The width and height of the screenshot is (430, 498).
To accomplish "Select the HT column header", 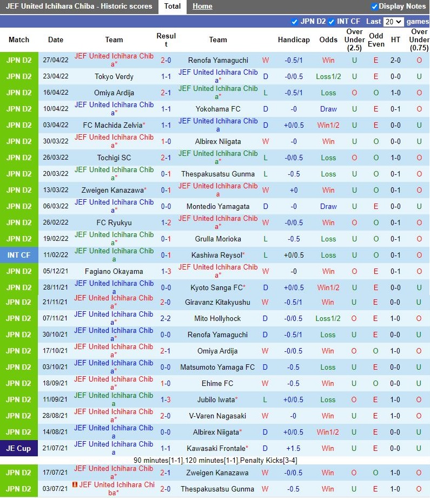I will tap(395, 40).
